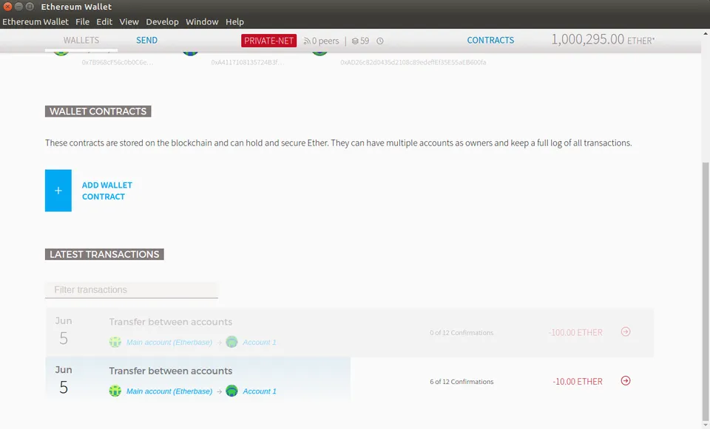Image resolution: width=710 pixels, height=429 pixels.
Task: Open the Window menu
Action: click(202, 21)
